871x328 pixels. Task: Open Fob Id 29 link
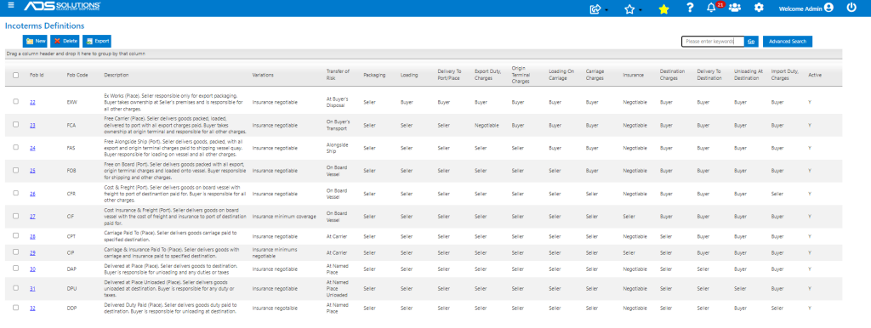[x=33, y=252]
